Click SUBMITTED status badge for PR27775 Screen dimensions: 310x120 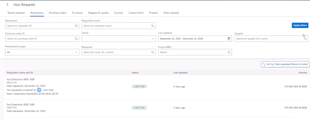(139, 108)
